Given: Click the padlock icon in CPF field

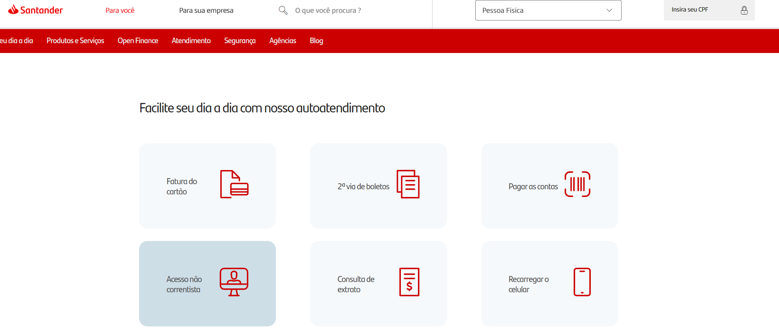Looking at the screenshot, I should pos(744,10).
